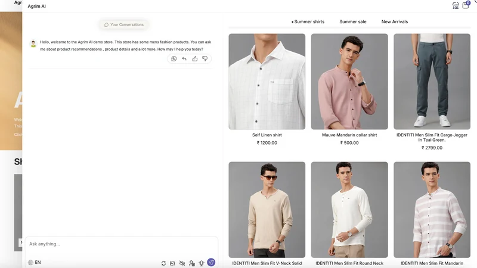Open the Mauve Mandarin collar shirt image
This screenshot has height=268, width=477.
click(349, 82)
